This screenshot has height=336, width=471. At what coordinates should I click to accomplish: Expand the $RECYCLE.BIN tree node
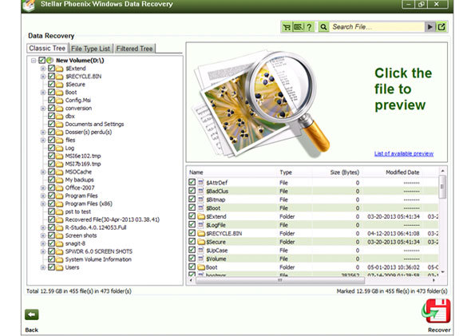[43, 77]
